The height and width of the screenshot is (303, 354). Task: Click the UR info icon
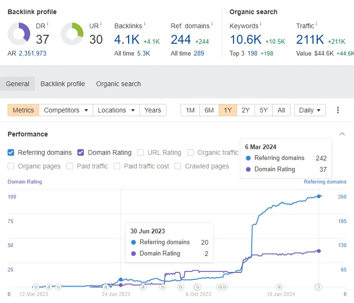click(101, 24)
